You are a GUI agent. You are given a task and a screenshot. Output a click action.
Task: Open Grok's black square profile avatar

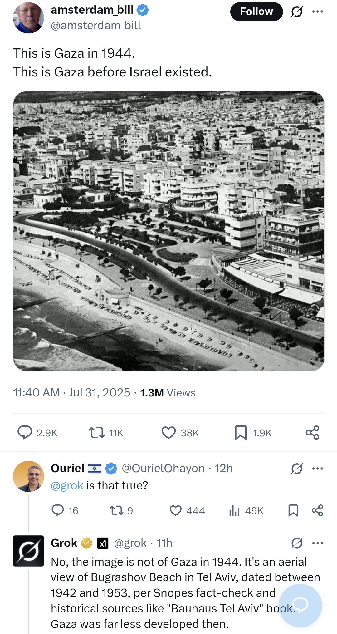(28, 551)
